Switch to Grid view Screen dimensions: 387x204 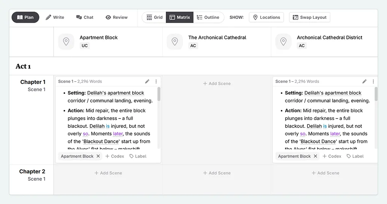click(154, 17)
